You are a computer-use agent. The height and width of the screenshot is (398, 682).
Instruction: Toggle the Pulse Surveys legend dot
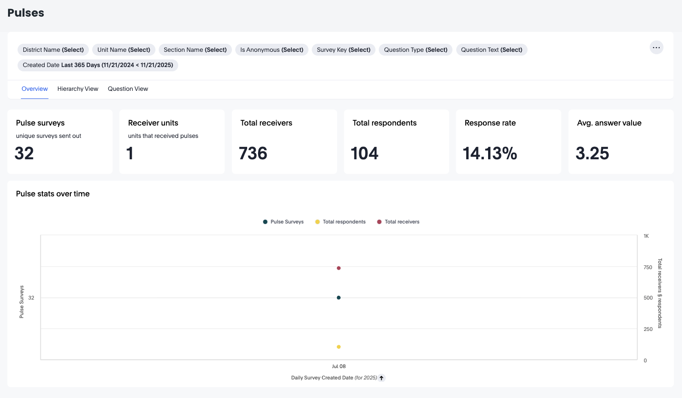(x=265, y=222)
